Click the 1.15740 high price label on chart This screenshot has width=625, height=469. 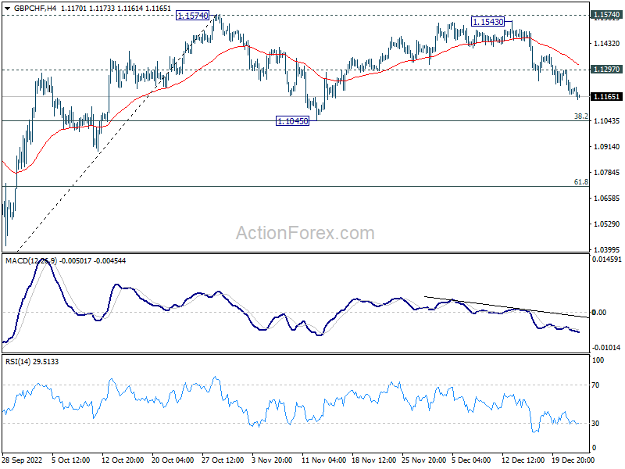coord(192,16)
